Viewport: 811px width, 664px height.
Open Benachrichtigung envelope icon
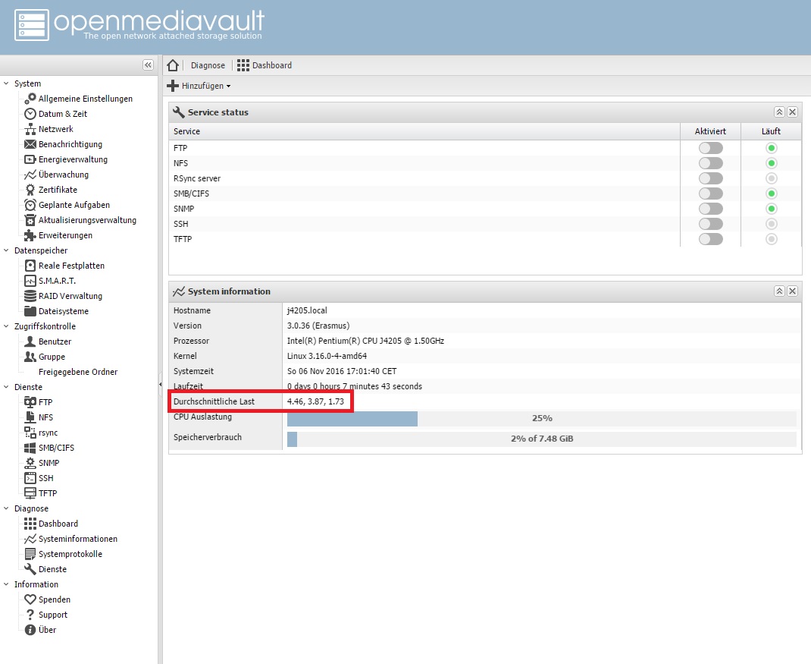(30, 144)
